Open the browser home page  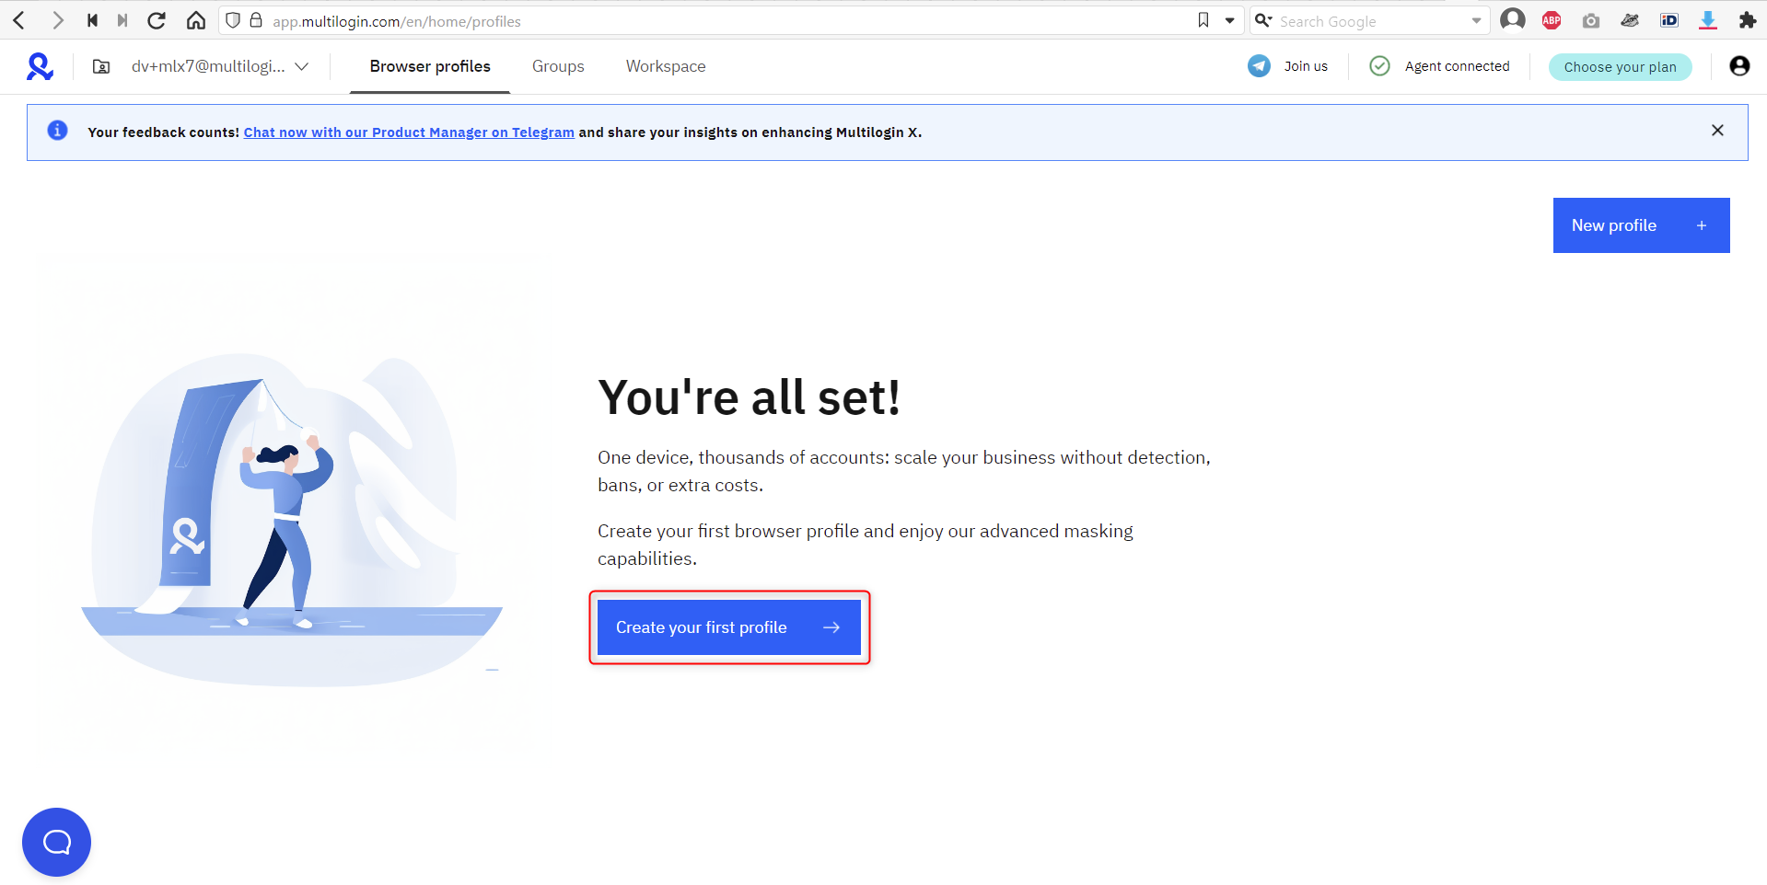(196, 20)
